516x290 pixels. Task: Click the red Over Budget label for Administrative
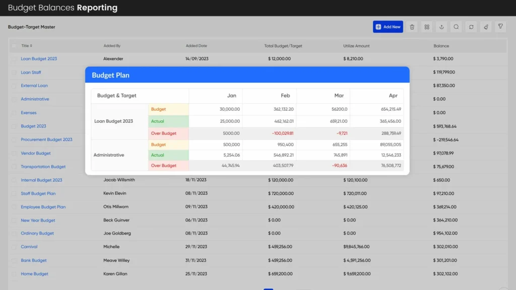164,166
